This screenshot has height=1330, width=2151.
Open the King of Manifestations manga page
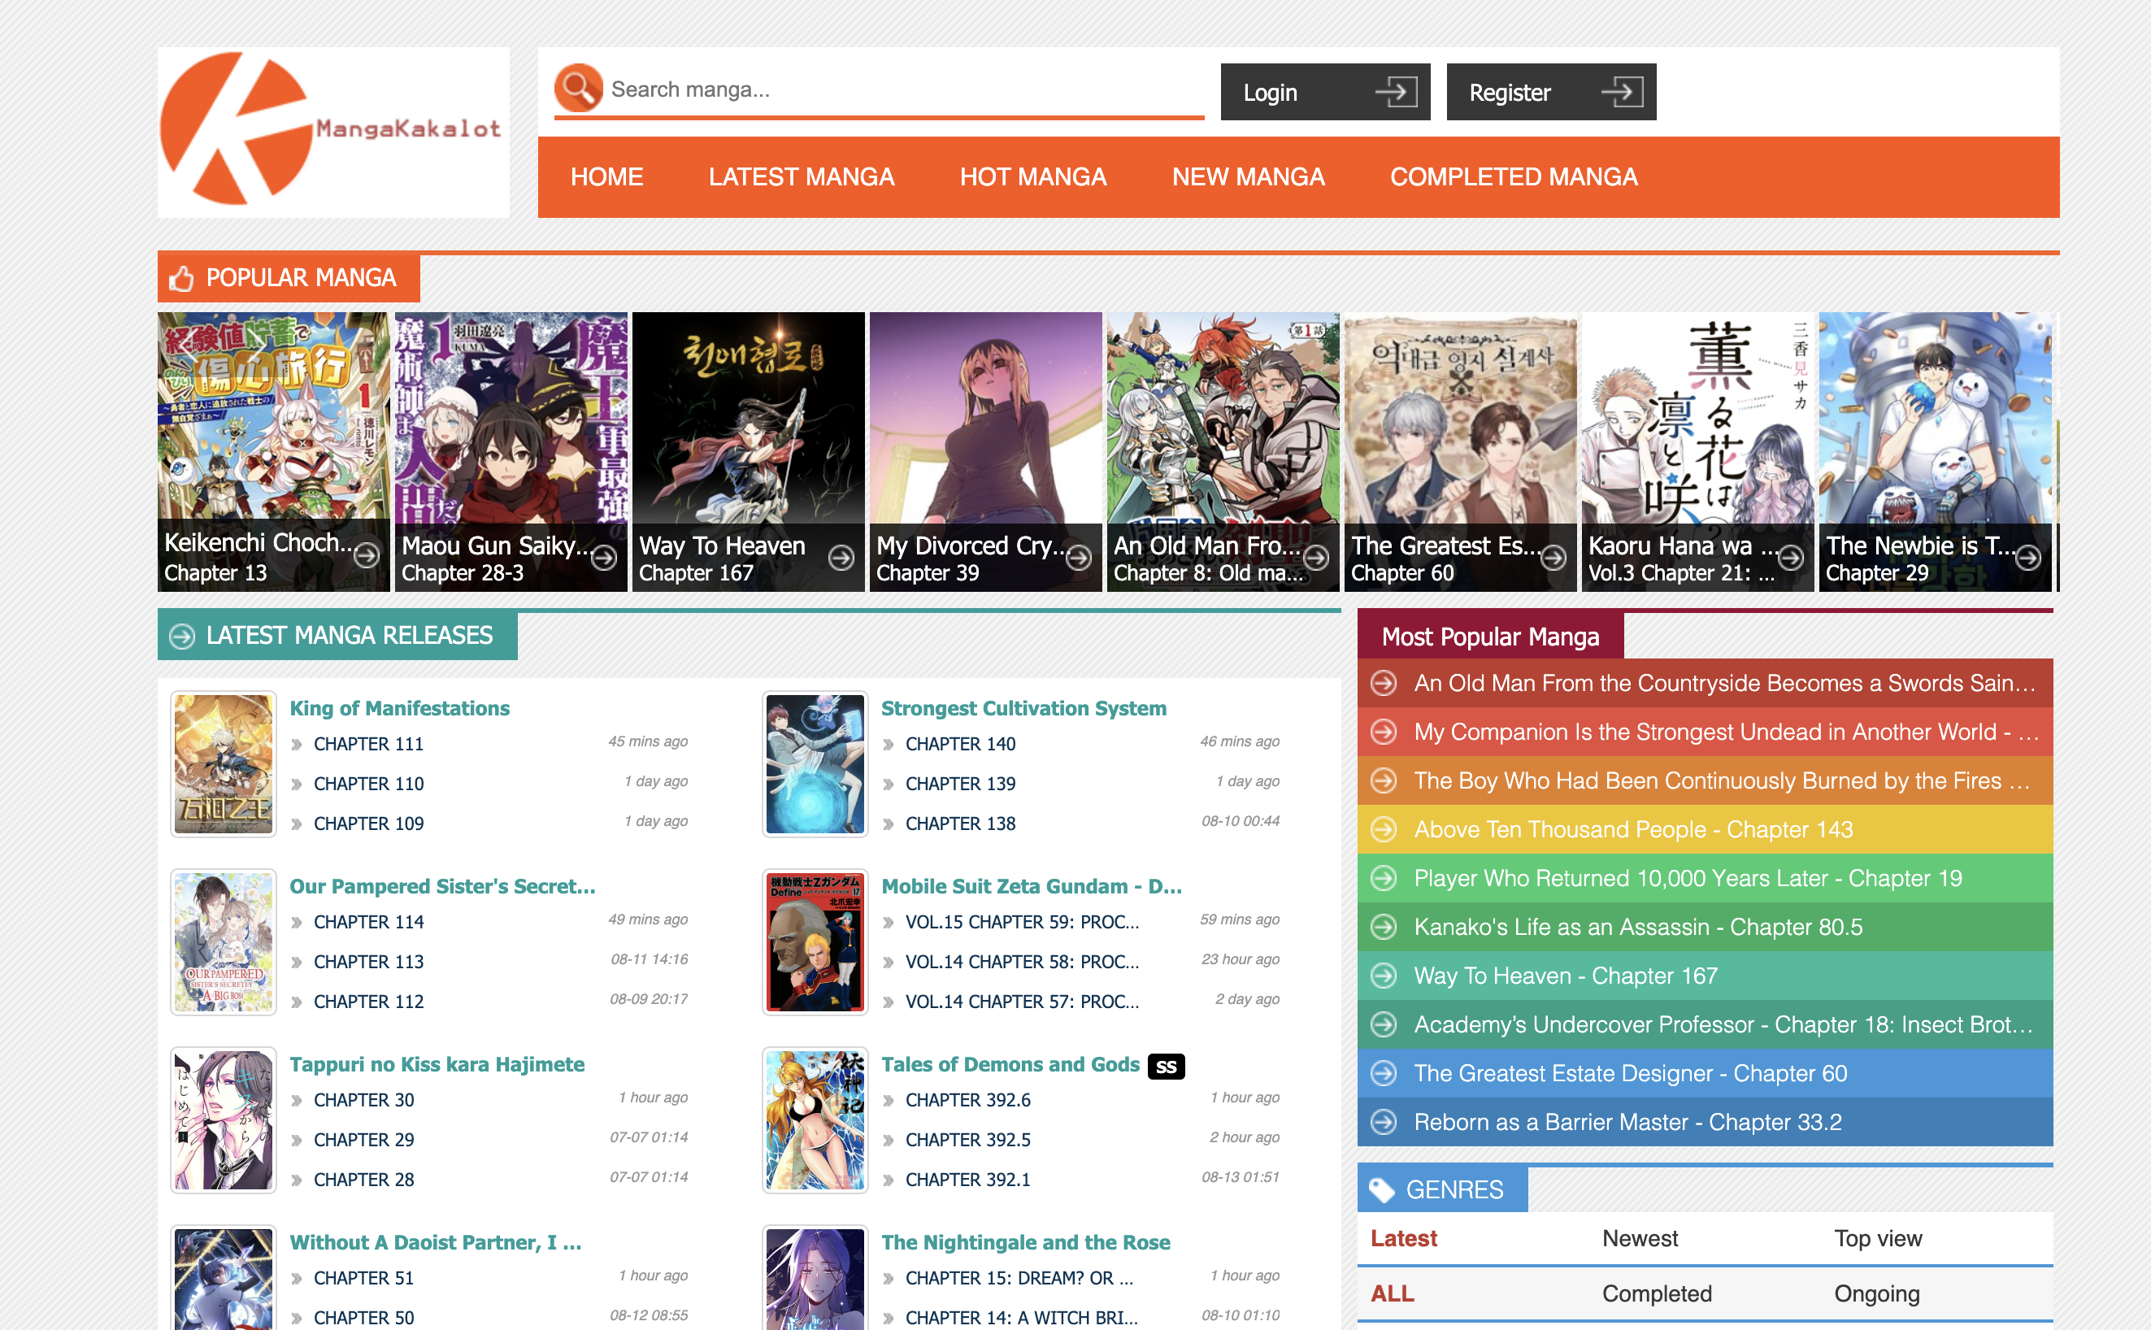398,708
